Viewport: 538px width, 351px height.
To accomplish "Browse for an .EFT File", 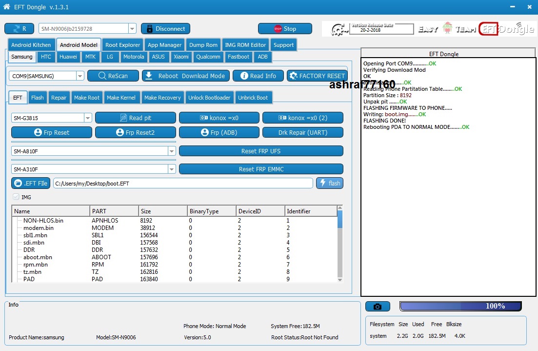I will click(x=31, y=184).
